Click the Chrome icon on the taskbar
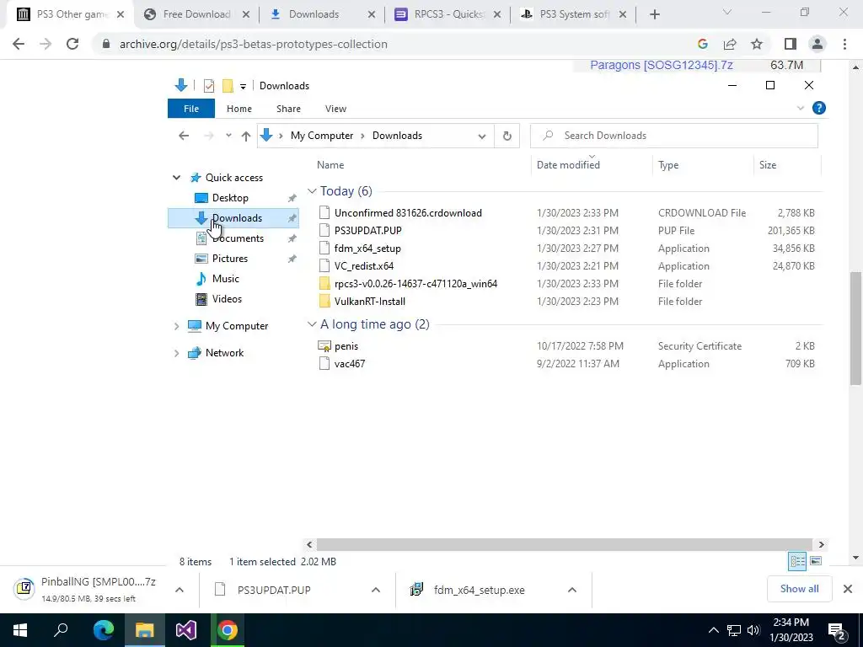Image resolution: width=863 pixels, height=647 pixels. [228, 630]
